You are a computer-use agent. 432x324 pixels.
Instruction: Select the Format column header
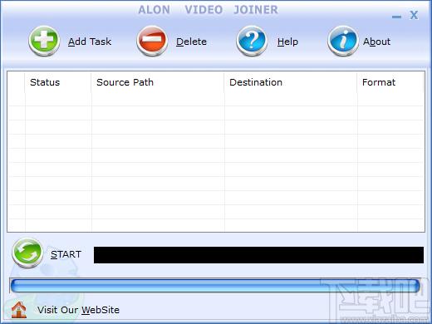click(x=390, y=82)
